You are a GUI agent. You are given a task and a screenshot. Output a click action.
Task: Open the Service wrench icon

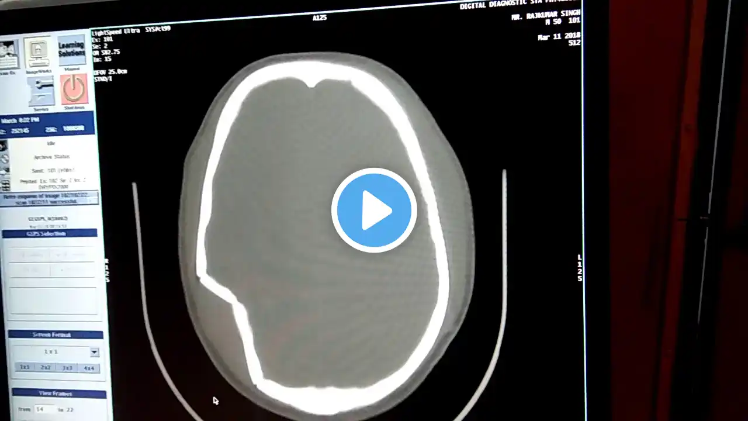click(x=40, y=91)
